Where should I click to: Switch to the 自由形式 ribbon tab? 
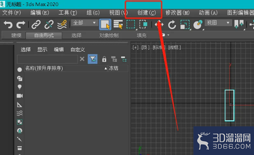point(44,35)
